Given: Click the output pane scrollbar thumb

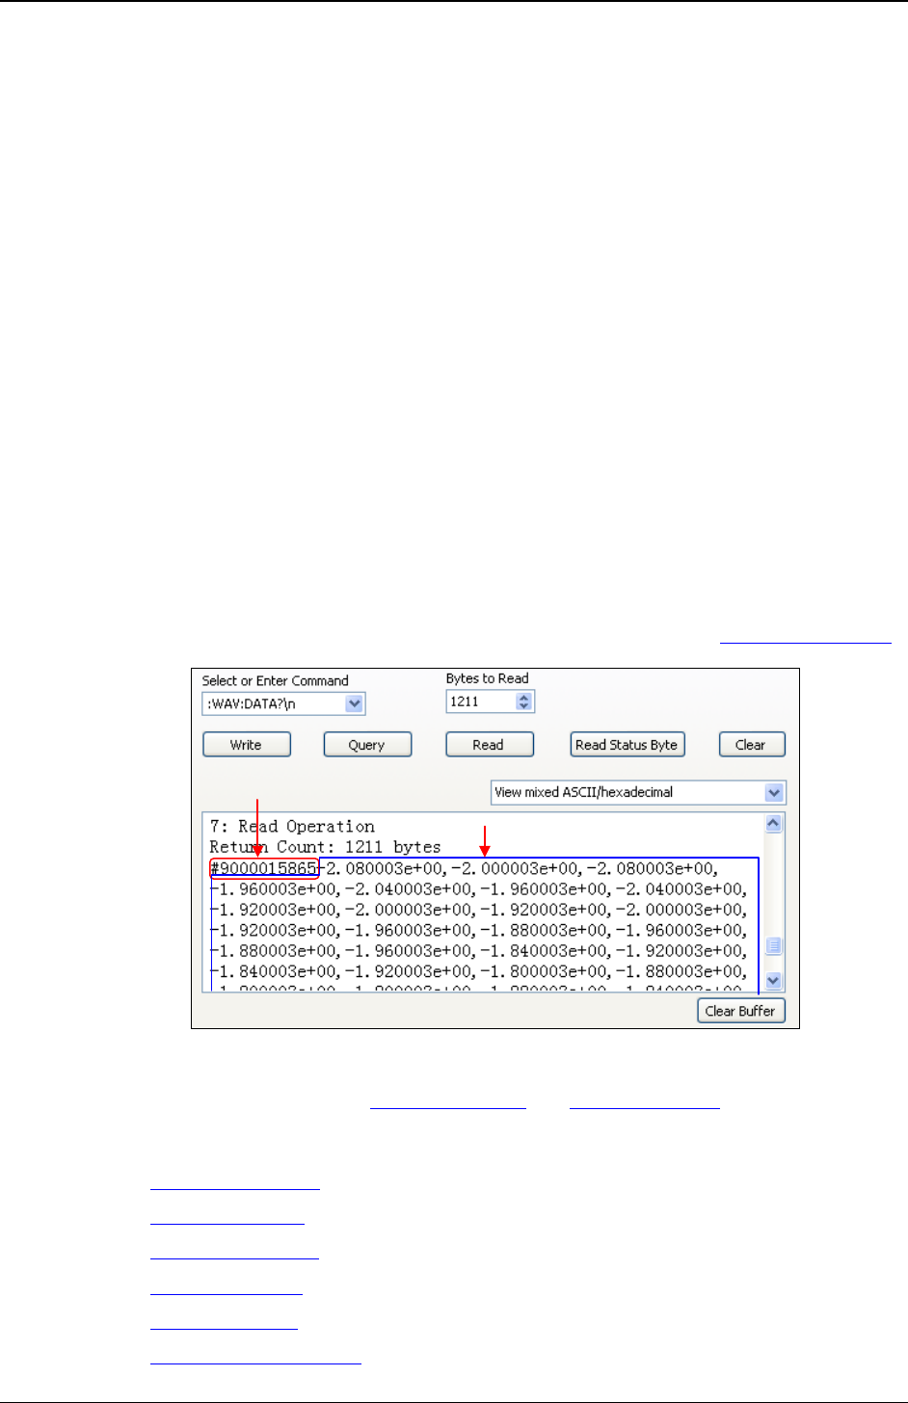Looking at the screenshot, I should tap(773, 946).
